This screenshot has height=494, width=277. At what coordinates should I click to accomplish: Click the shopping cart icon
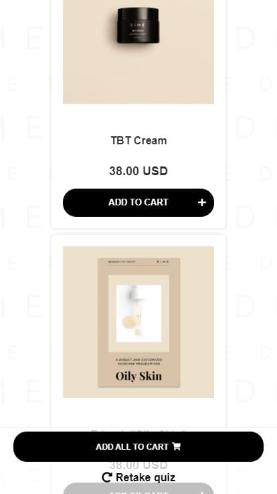click(177, 446)
